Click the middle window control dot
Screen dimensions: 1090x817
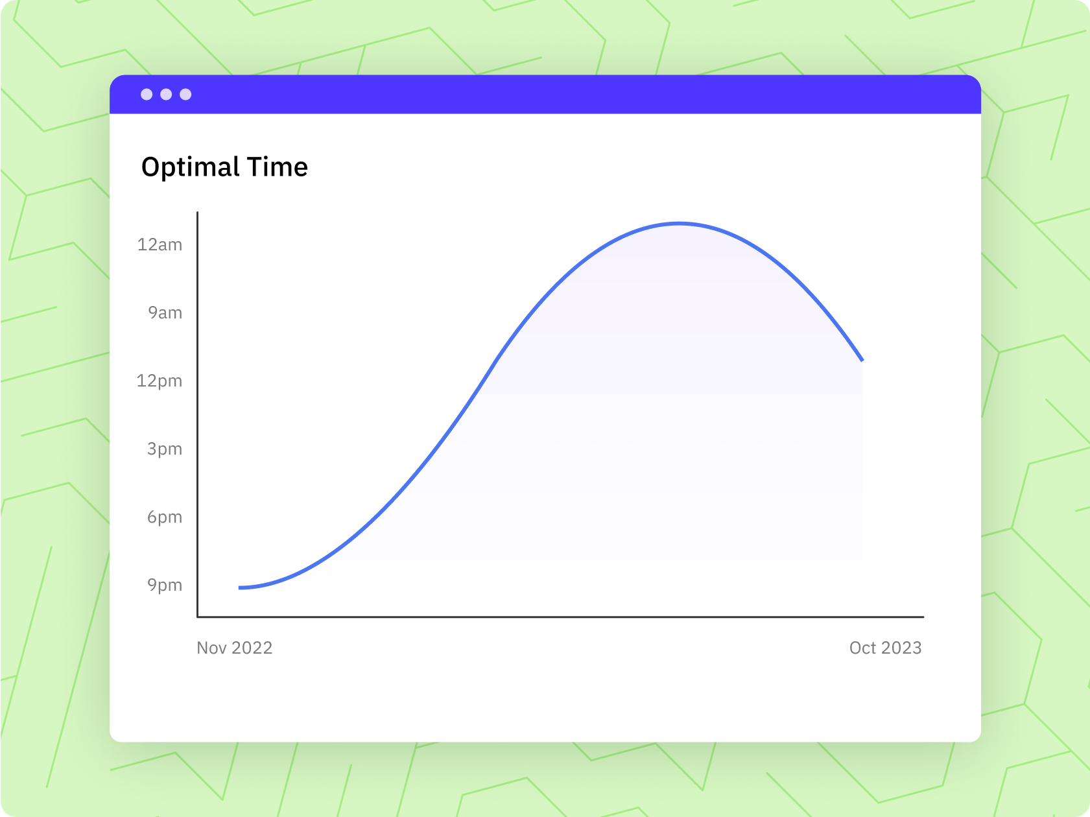166,95
